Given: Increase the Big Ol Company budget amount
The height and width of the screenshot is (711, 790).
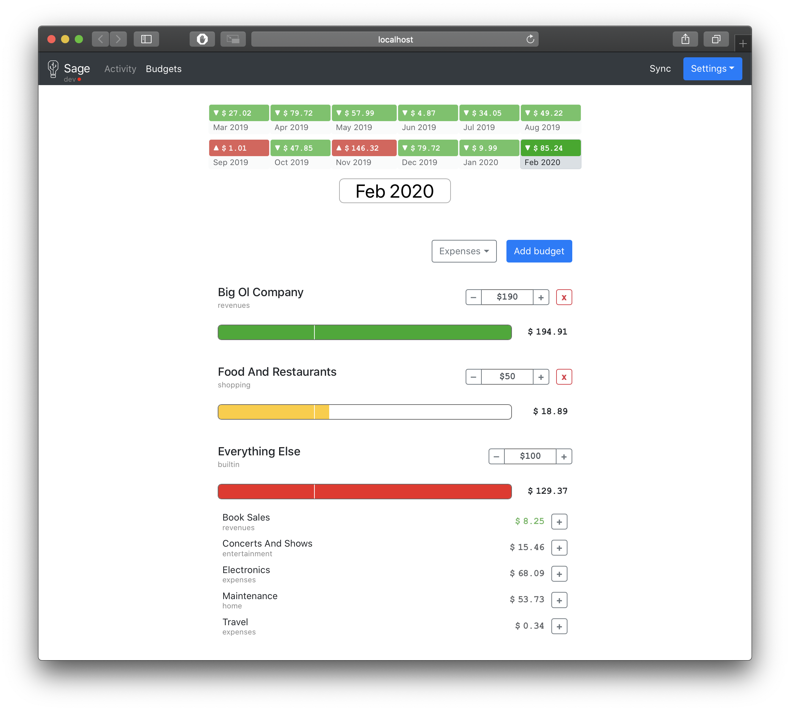Looking at the screenshot, I should [x=541, y=297].
